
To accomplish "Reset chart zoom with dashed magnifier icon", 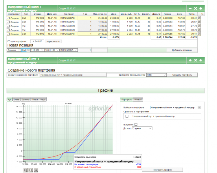I will 36,170.
